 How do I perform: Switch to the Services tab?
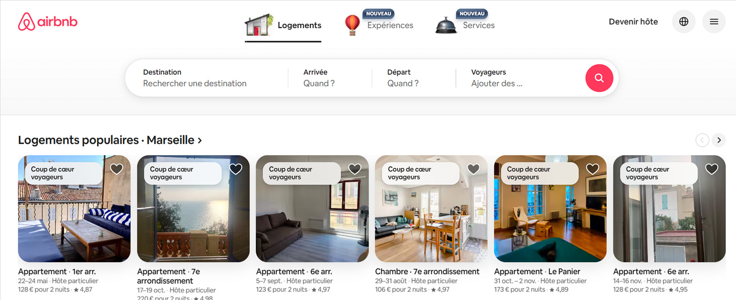pyautogui.click(x=479, y=25)
